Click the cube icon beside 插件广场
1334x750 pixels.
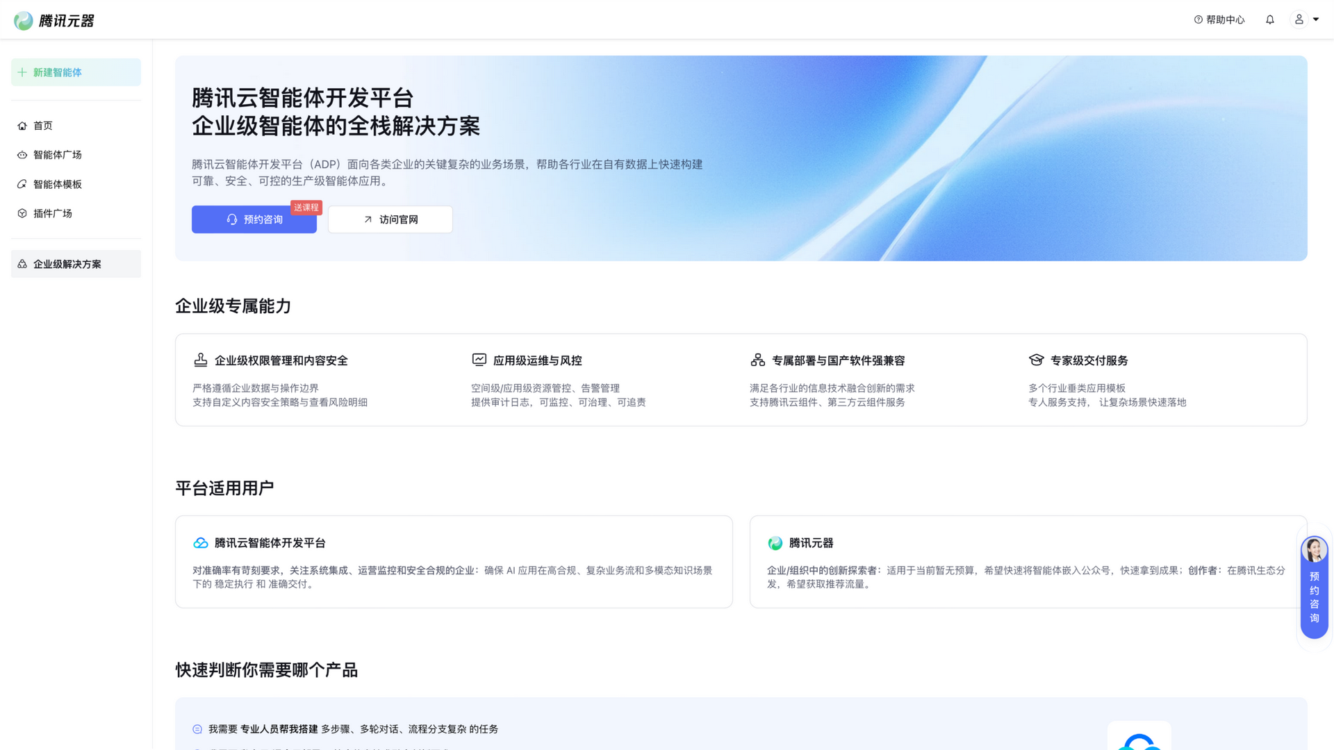[22, 213]
